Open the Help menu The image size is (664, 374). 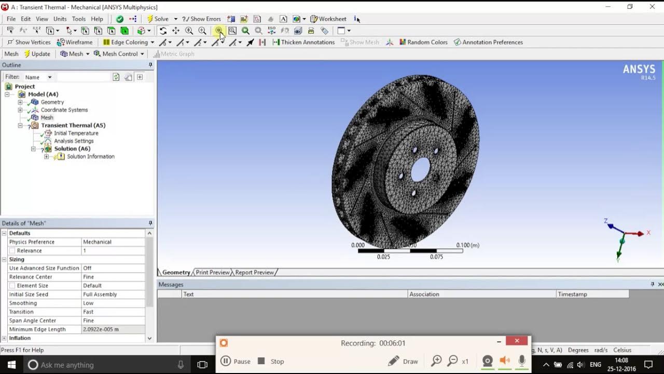pyautogui.click(x=97, y=19)
